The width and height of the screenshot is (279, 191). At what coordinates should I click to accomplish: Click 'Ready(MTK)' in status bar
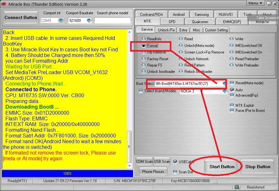coord(17,181)
